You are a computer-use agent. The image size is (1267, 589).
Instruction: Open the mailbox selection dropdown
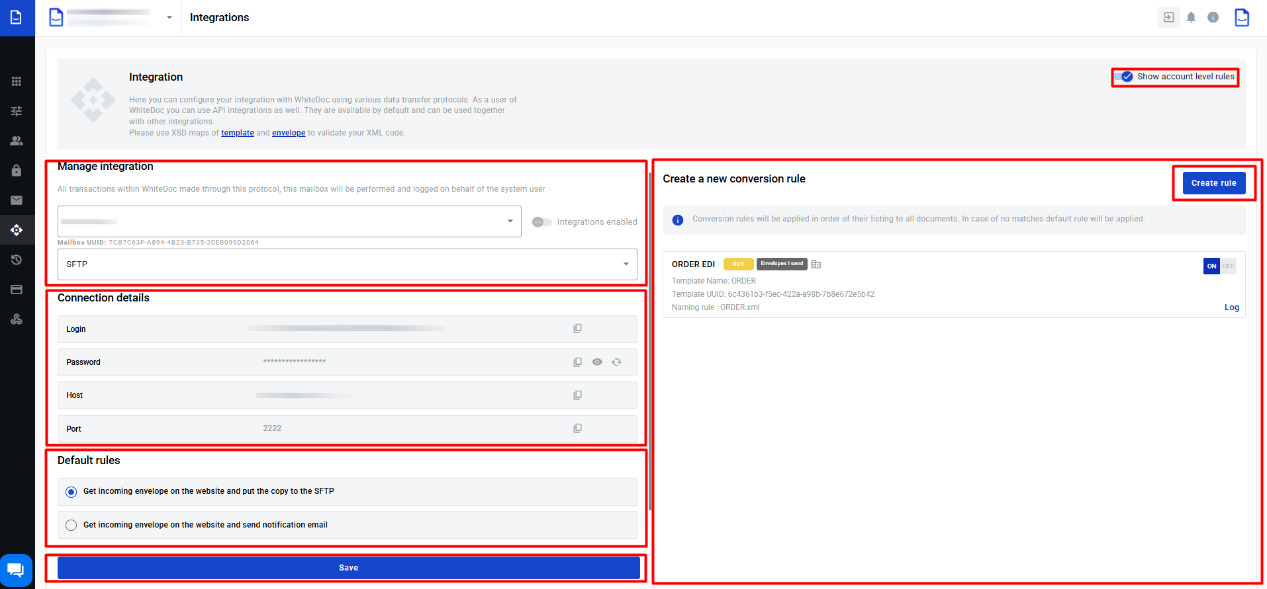pos(510,221)
